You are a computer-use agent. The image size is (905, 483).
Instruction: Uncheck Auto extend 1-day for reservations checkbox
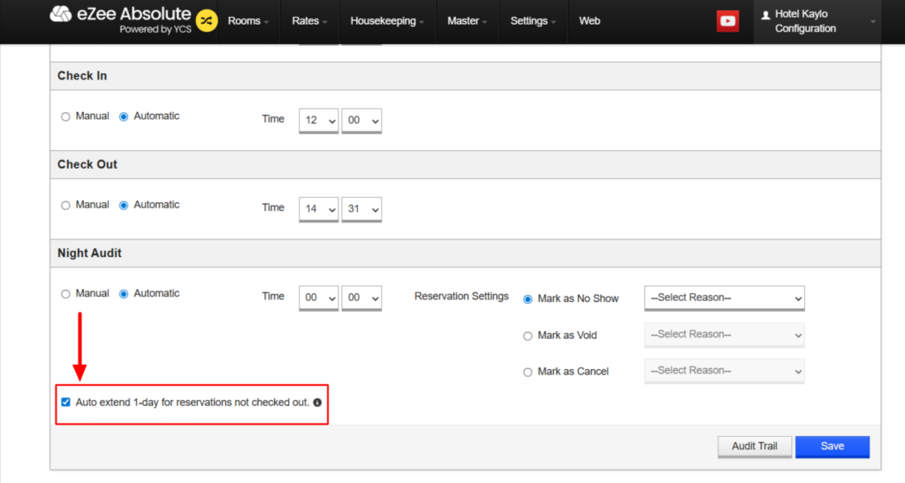(65, 403)
